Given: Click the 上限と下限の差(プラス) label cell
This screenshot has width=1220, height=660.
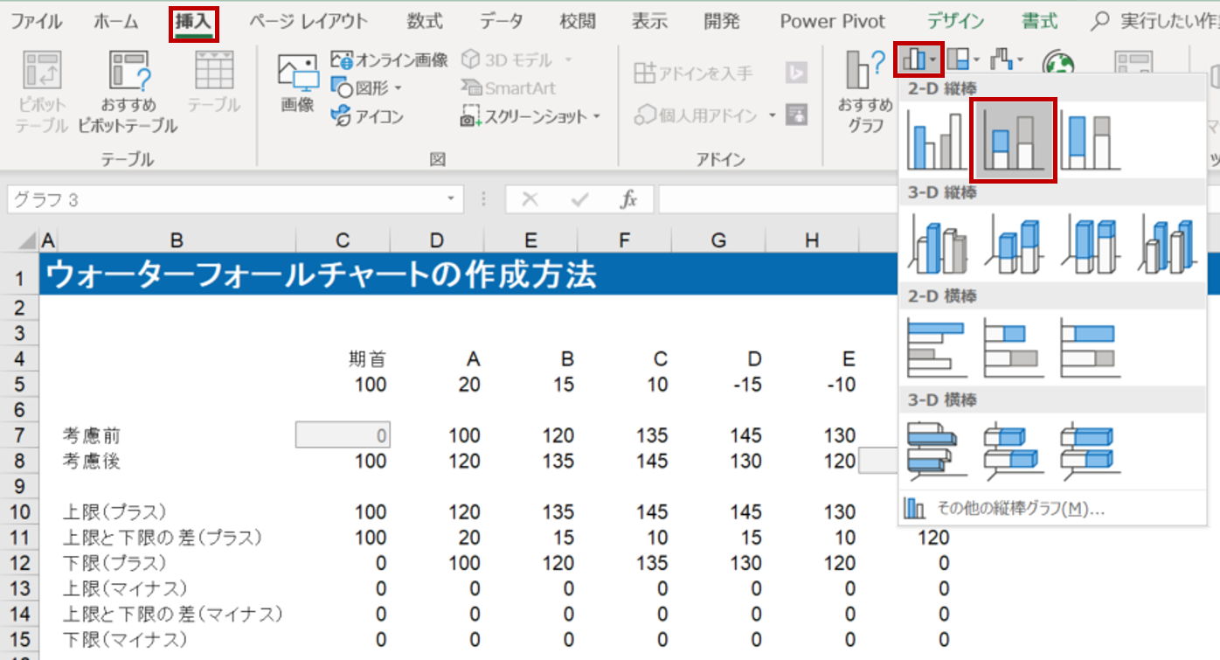Looking at the screenshot, I should point(162,537).
